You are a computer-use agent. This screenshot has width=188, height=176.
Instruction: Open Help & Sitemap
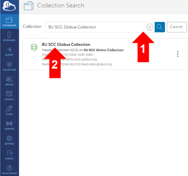pos(9,170)
